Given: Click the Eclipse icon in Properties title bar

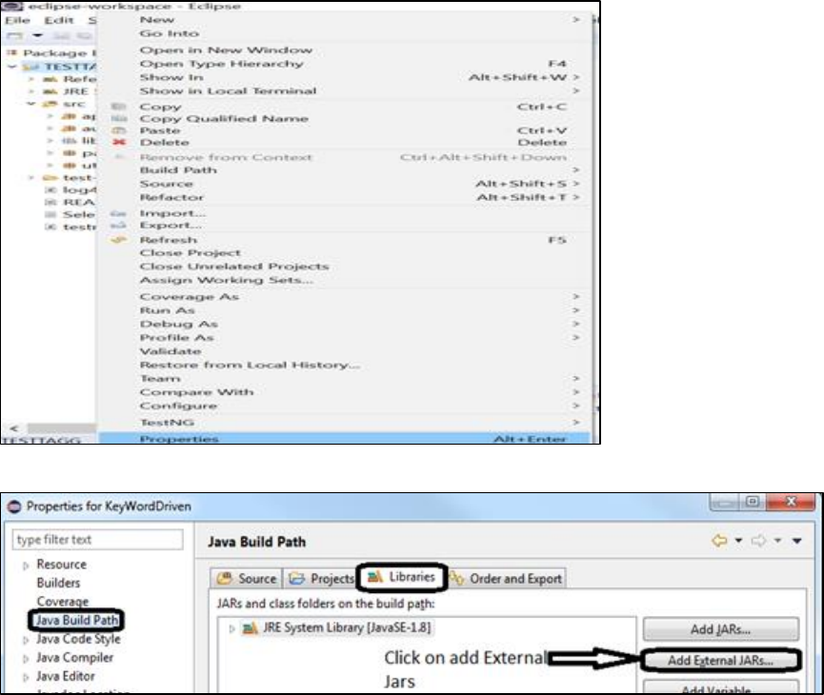Looking at the screenshot, I should click(x=14, y=506).
